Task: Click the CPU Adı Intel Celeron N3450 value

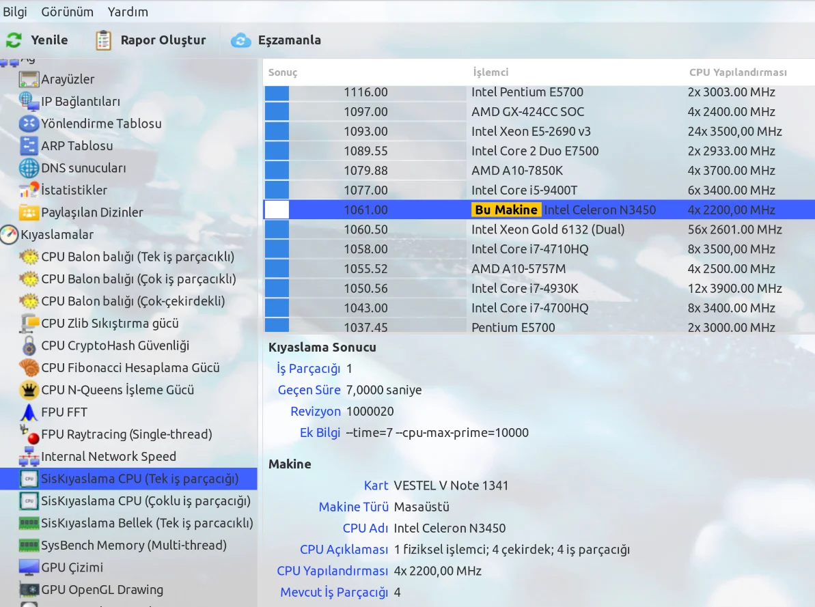Action: (x=450, y=528)
